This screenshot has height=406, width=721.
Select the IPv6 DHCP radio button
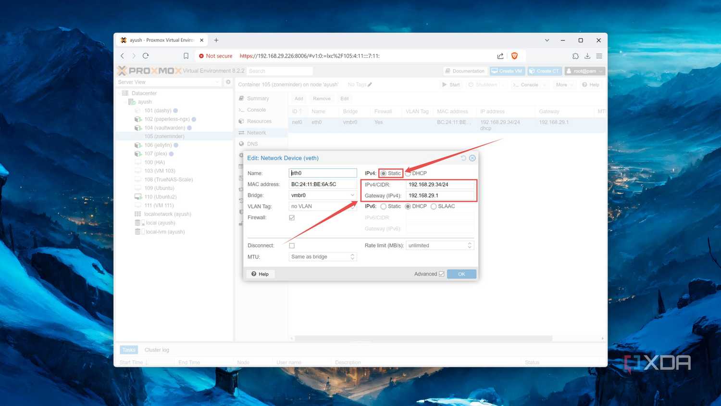coord(408,206)
